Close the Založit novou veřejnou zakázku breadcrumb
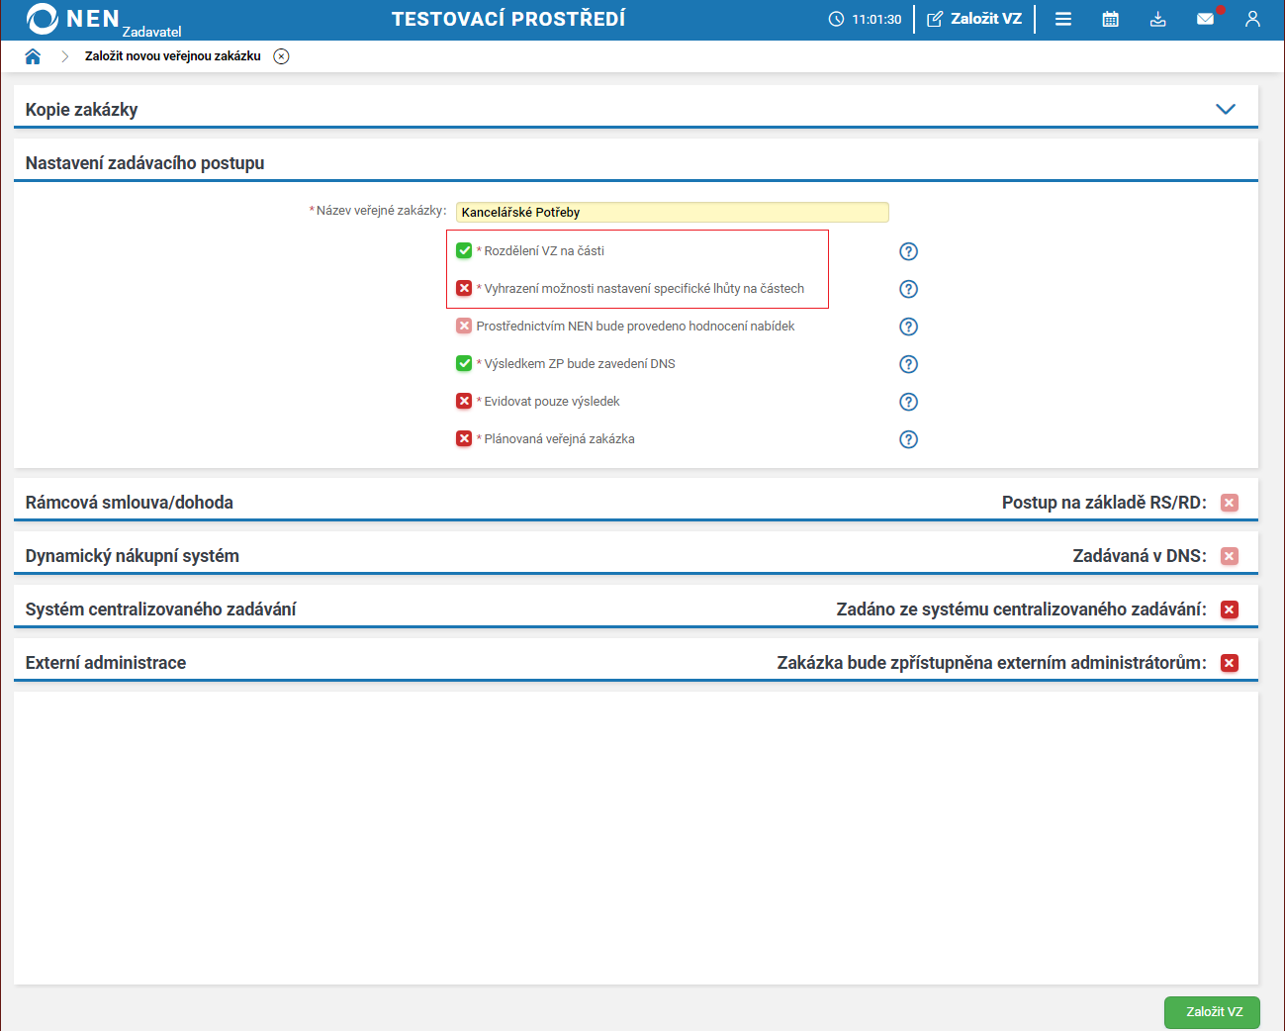This screenshot has height=1031, width=1285. tap(282, 56)
